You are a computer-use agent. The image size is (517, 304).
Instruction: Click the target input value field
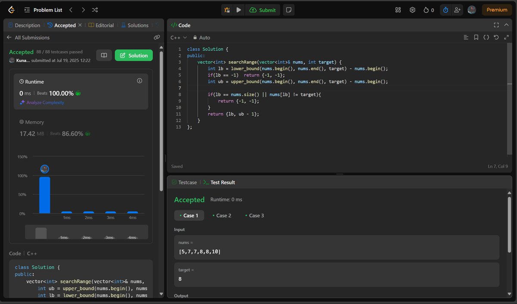[x=336, y=275]
